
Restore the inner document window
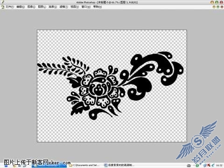(x=218, y=7)
